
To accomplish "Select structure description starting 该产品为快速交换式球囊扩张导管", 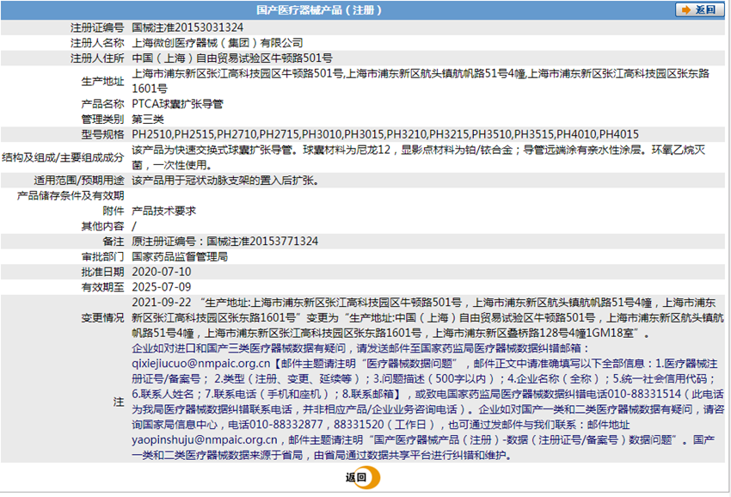I will pos(419,157).
